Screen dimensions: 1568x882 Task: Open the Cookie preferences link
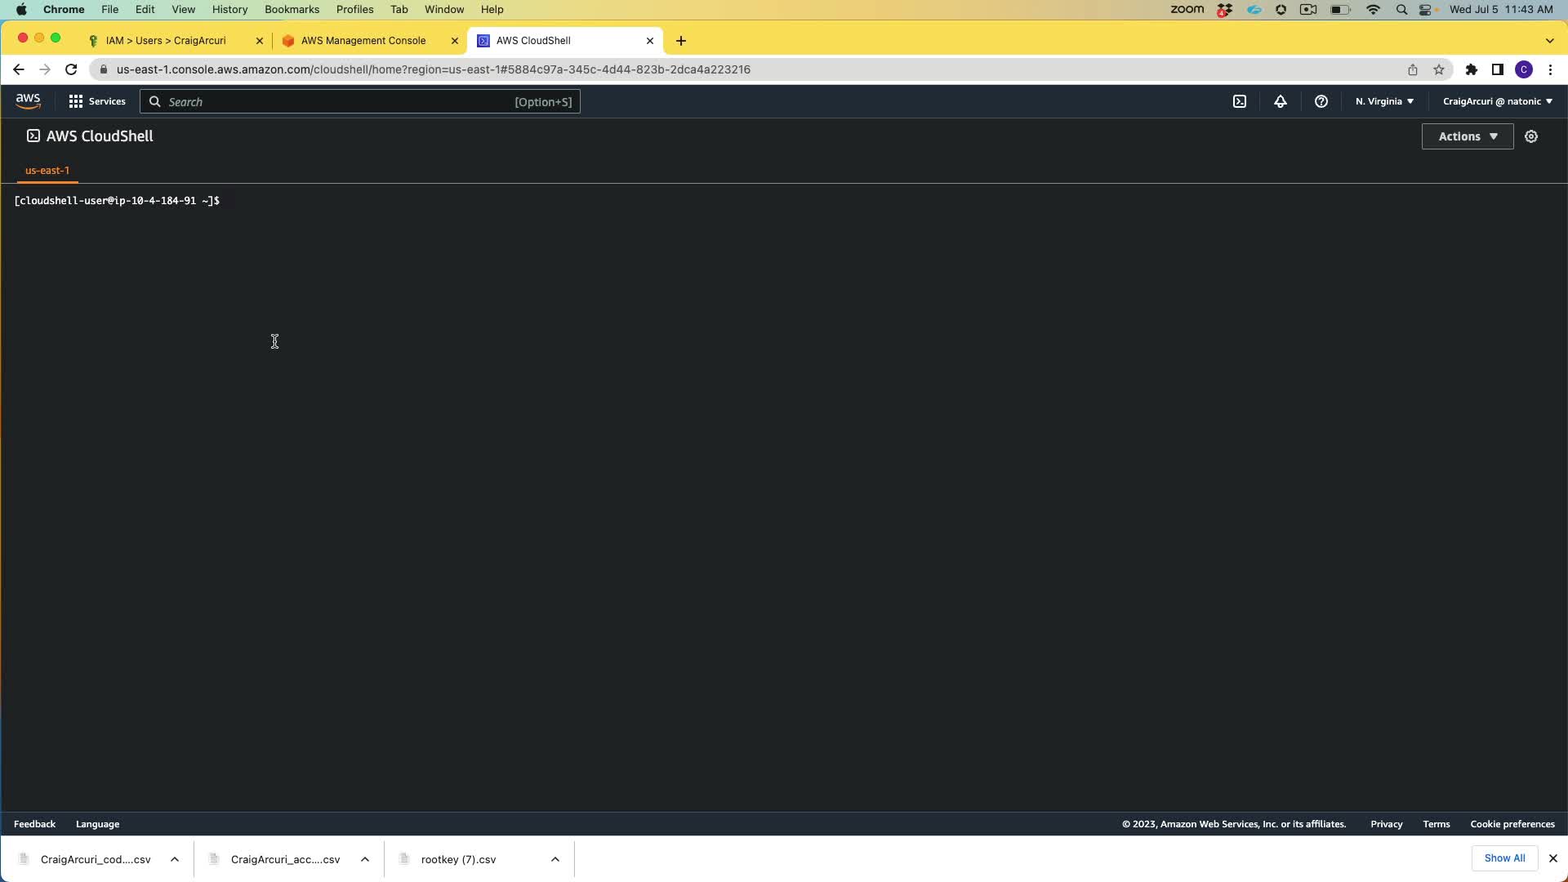coord(1512,824)
